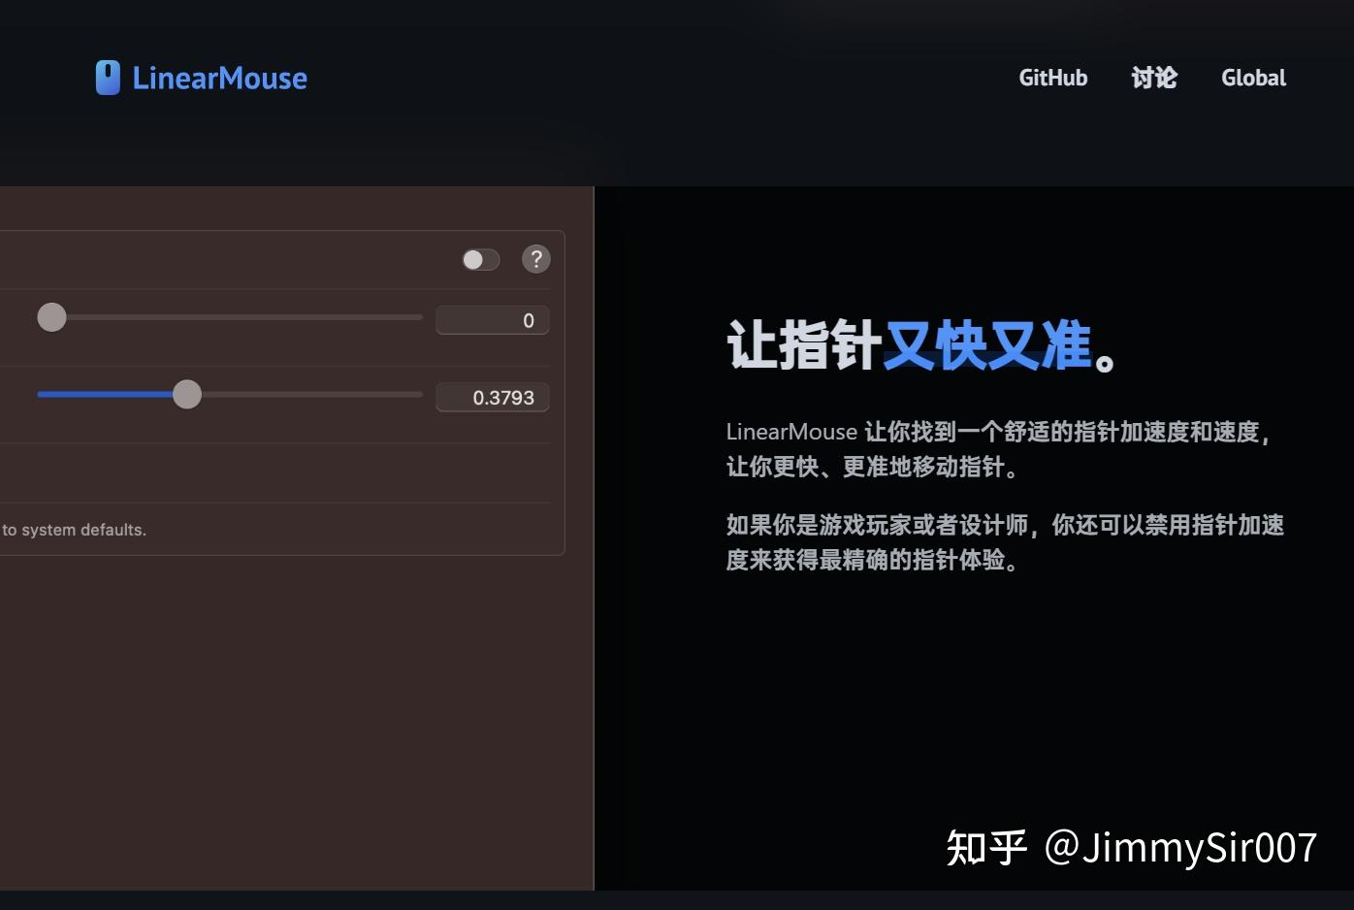Select Global from the top navigation
This screenshot has width=1354, height=910.
coord(1252,78)
